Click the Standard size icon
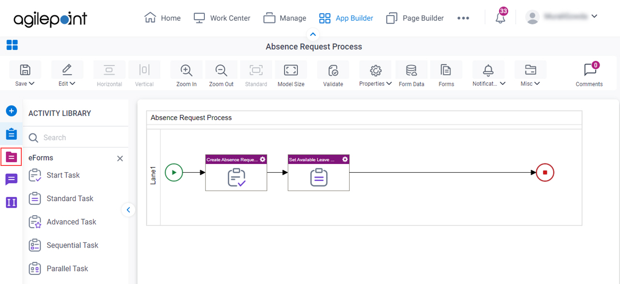The height and width of the screenshot is (284, 620). pos(256,70)
